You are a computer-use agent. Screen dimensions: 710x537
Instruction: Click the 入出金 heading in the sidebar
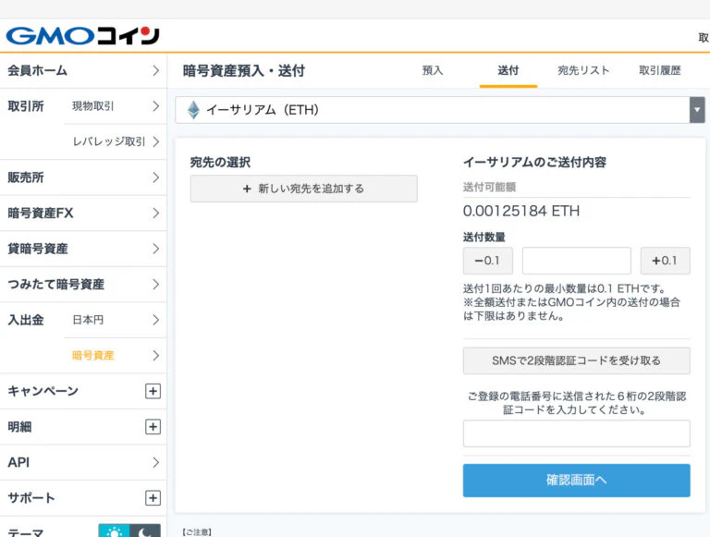[x=26, y=320]
